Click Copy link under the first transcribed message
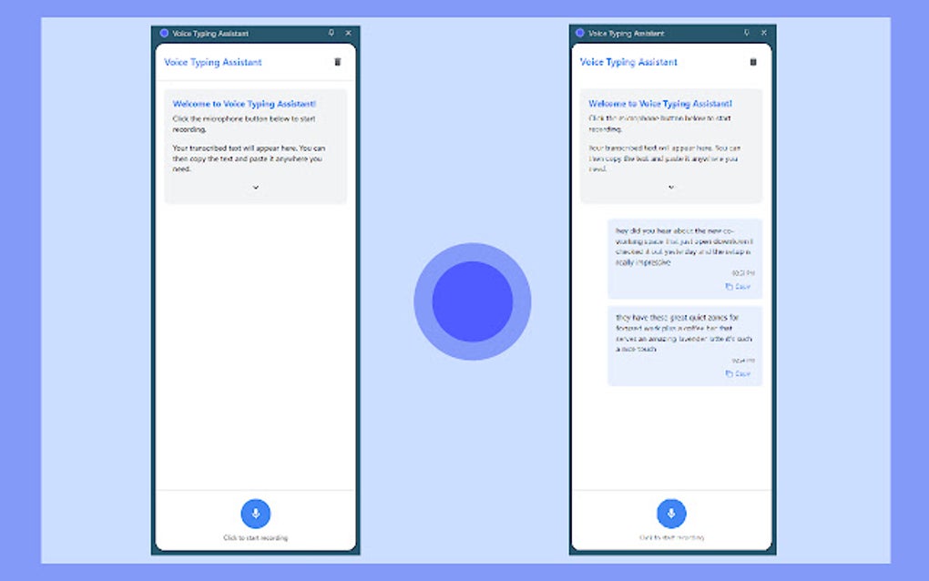 pyautogui.click(x=740, y=286)
